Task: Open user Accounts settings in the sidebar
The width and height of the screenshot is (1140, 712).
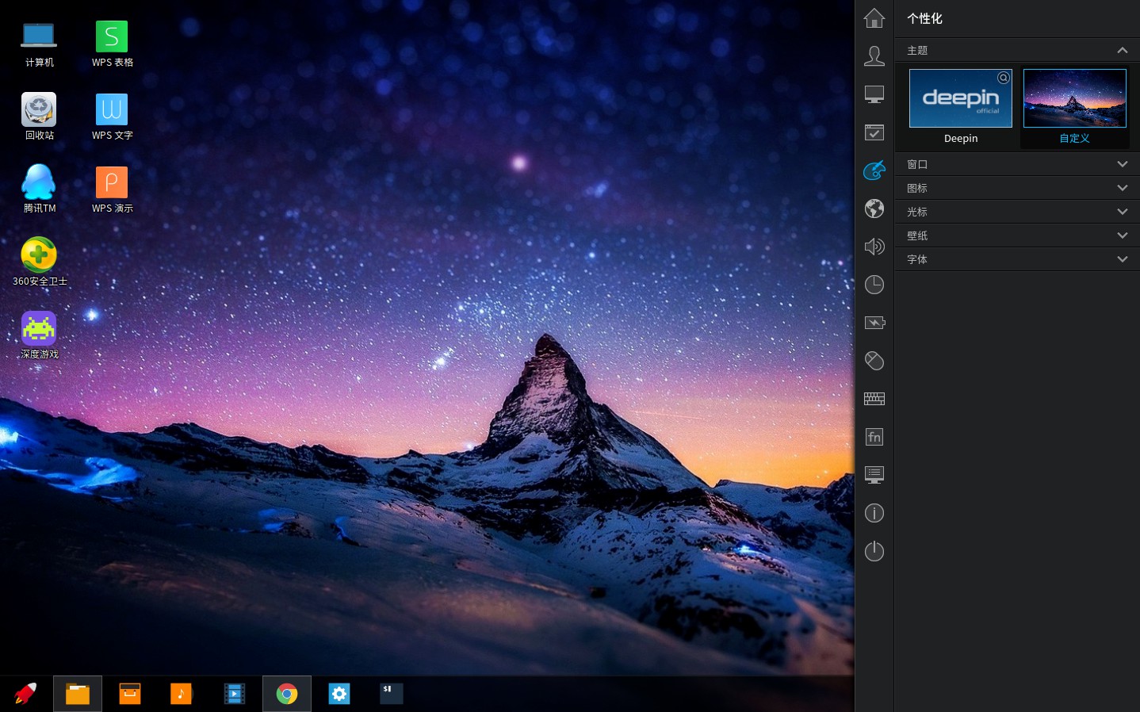Action: tap(874, 56)
